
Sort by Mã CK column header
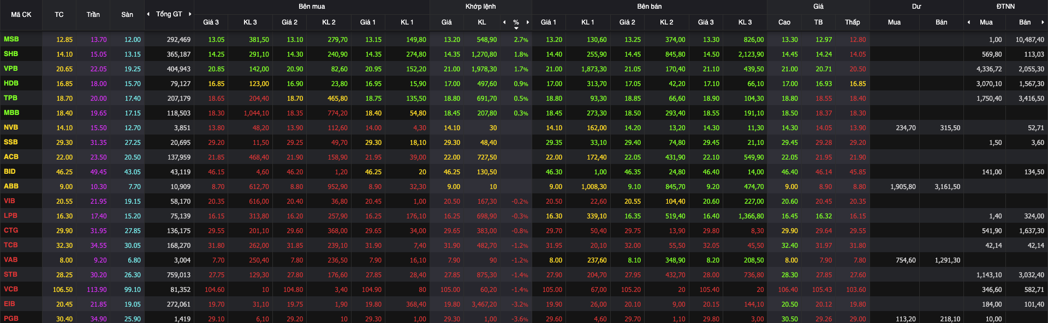coord(21,15)
